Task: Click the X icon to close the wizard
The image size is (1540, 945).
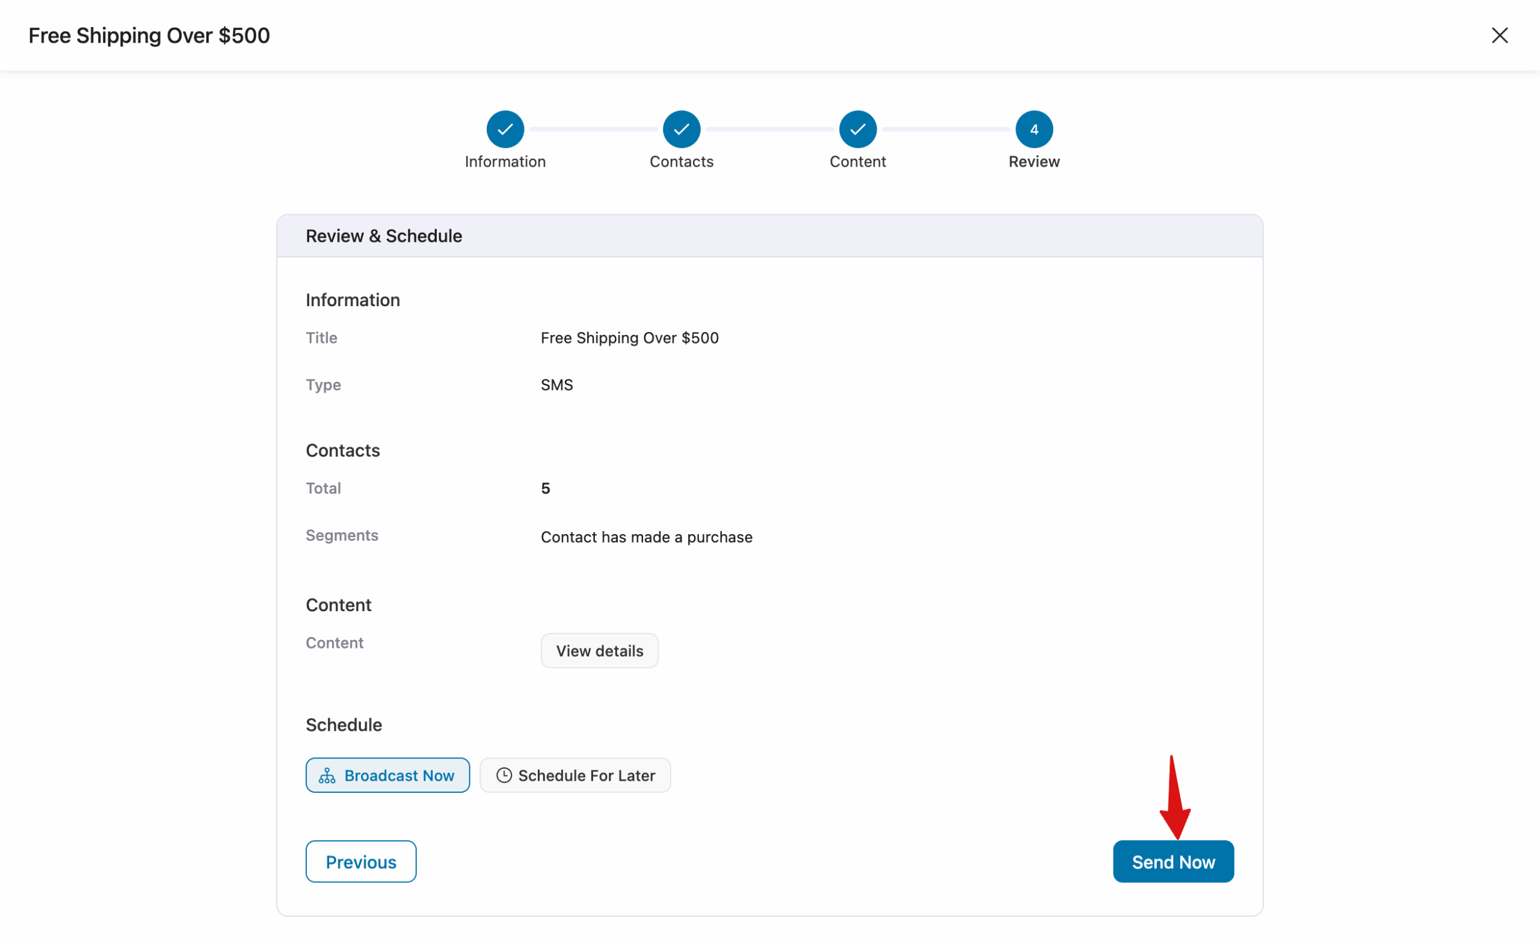Action: [x=1501, y=35]
